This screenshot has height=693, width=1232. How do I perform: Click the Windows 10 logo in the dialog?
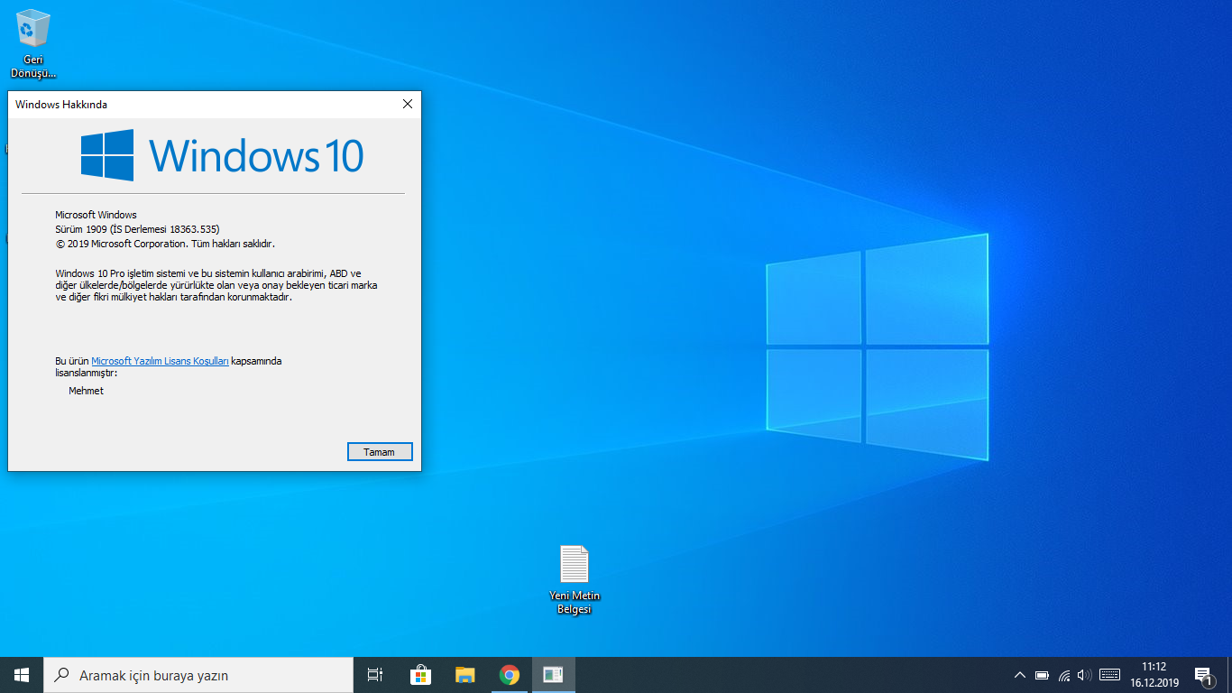[x=222, y=154]
